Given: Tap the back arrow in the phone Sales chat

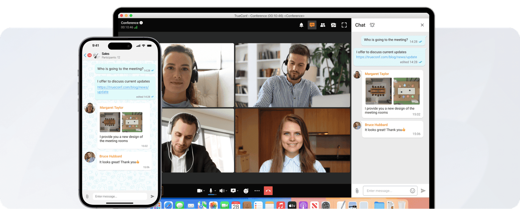Looking at the screenshot, I should point(85,55).
